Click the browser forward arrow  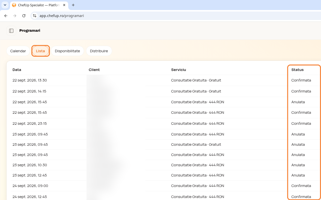(15, 16)
